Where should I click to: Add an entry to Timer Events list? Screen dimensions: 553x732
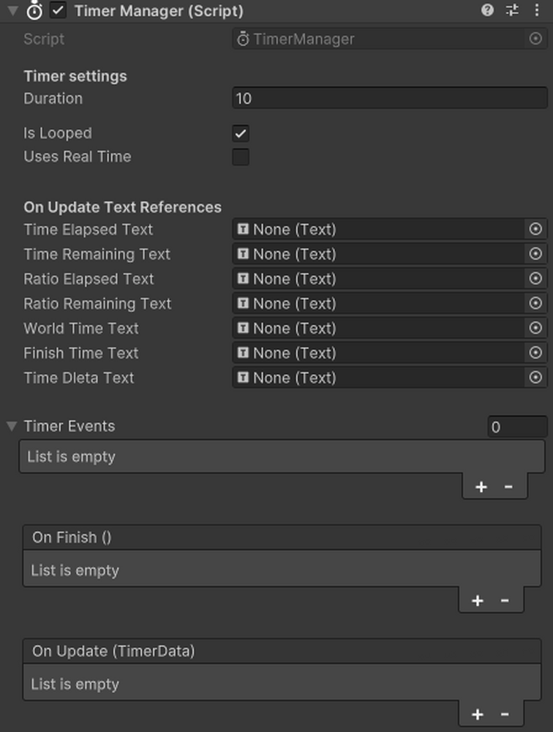pos(480,486)
